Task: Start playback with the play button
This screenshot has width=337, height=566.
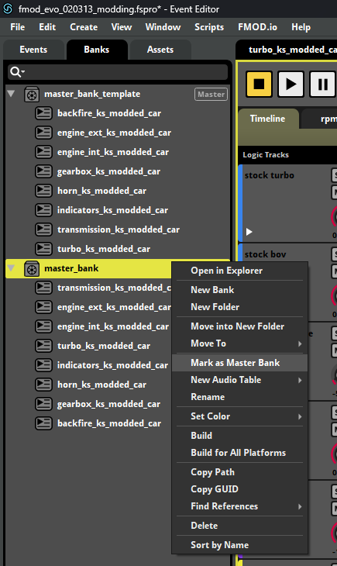Action: tap(291, 84)
